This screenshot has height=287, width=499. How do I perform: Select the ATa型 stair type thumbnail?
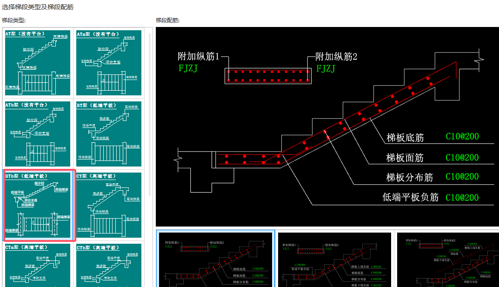click(109, 63)
